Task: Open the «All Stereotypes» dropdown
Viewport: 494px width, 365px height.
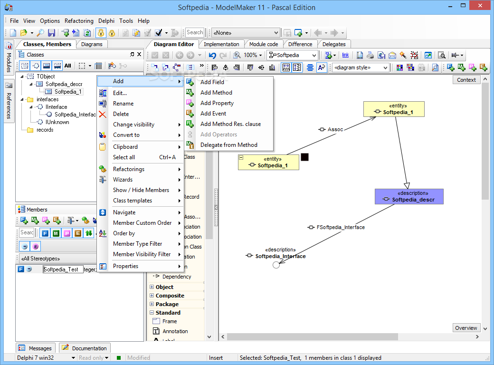Action: coord(57,259)
